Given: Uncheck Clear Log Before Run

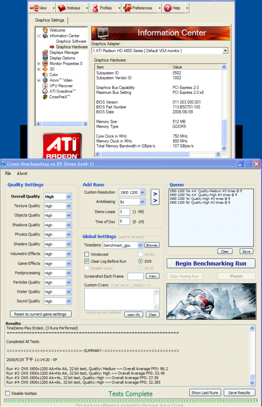Looking at the screenshot, I should [87, 261].
